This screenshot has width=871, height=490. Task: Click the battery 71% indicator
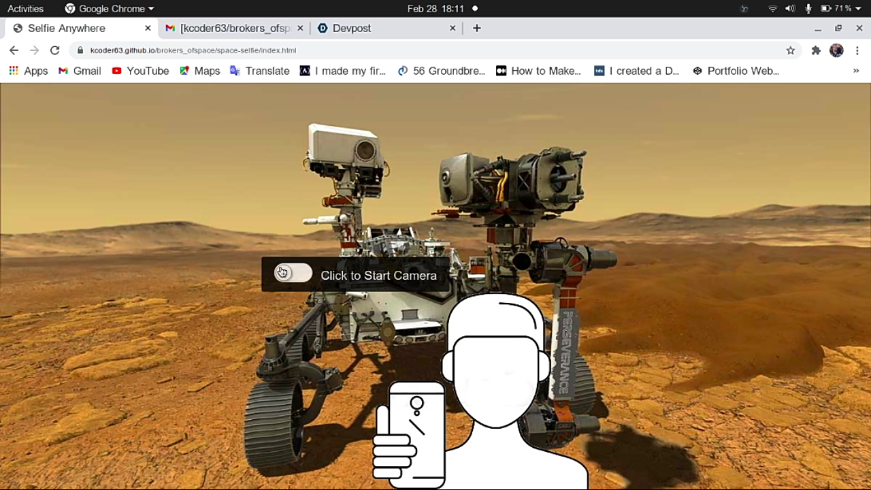coord(836,9)
